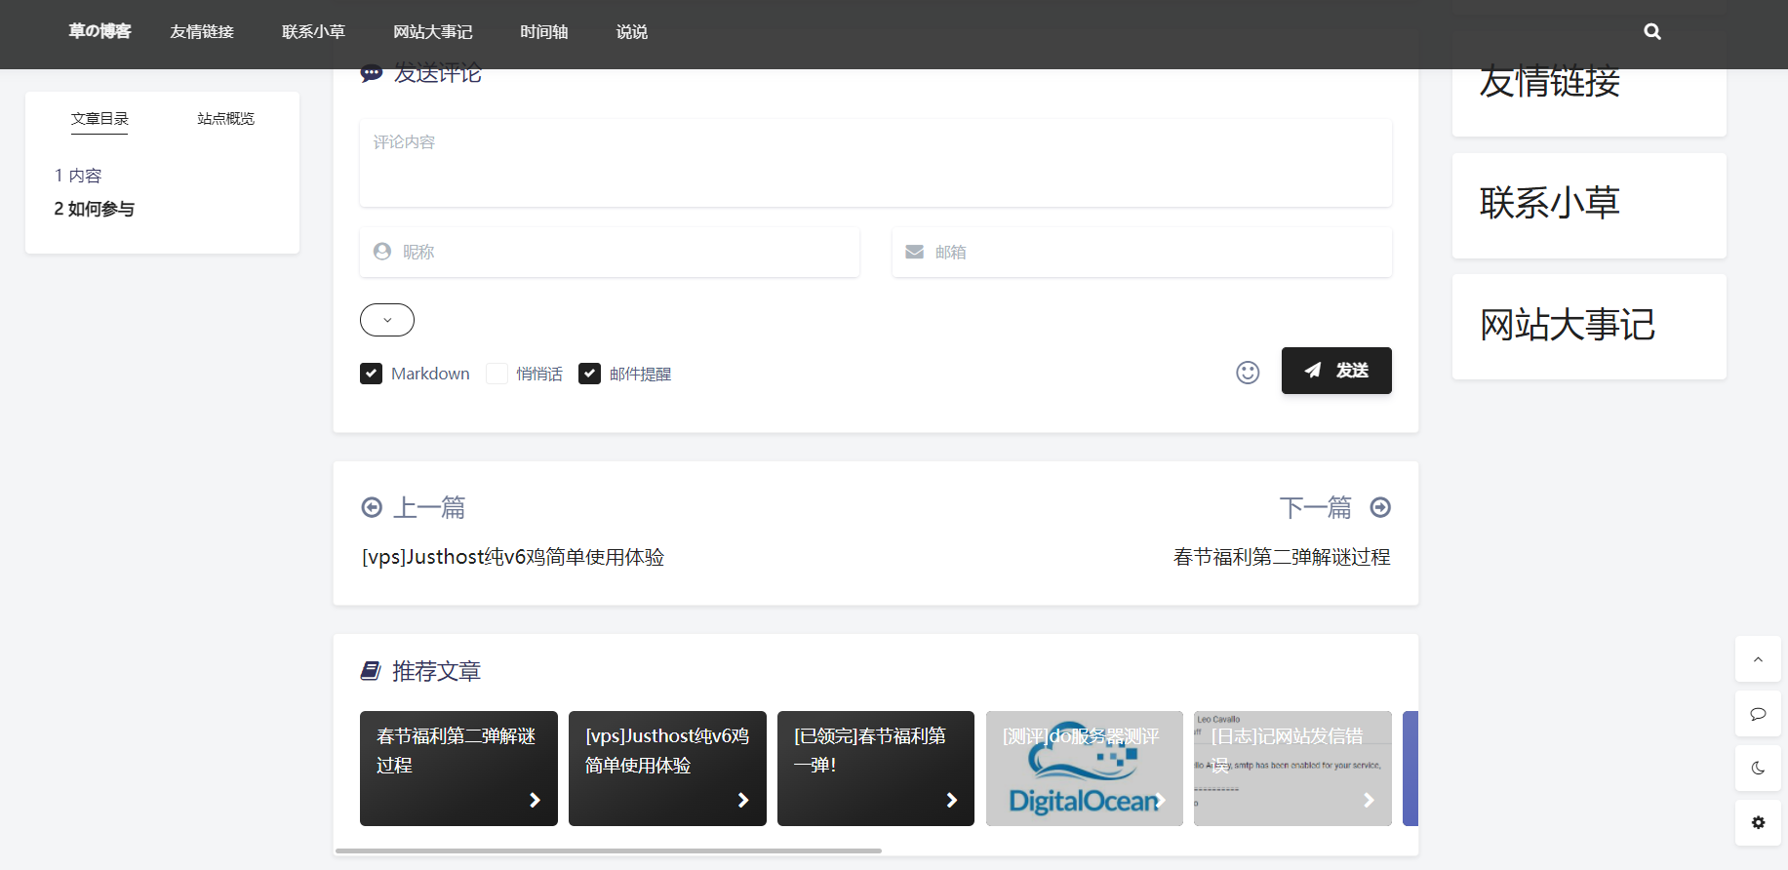Open the 网站大事记 sidebar card
Image resolution: width=1788 pixels, height=870 pixels.
pyautogui.click(x=1589, y=327)
